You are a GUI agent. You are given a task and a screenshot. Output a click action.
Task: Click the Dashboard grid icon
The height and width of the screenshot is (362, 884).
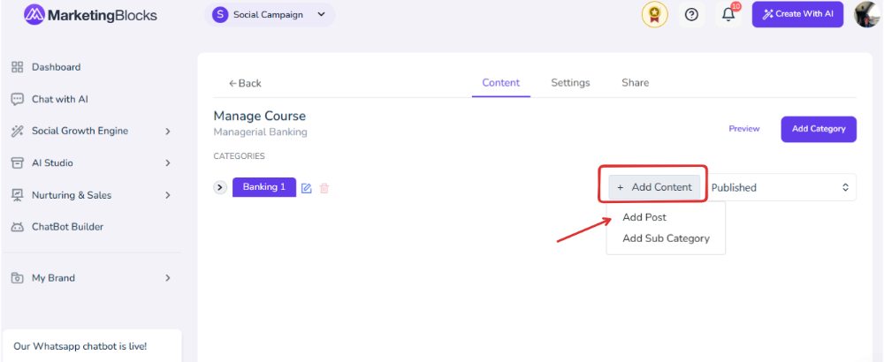(x=18, y=67)
